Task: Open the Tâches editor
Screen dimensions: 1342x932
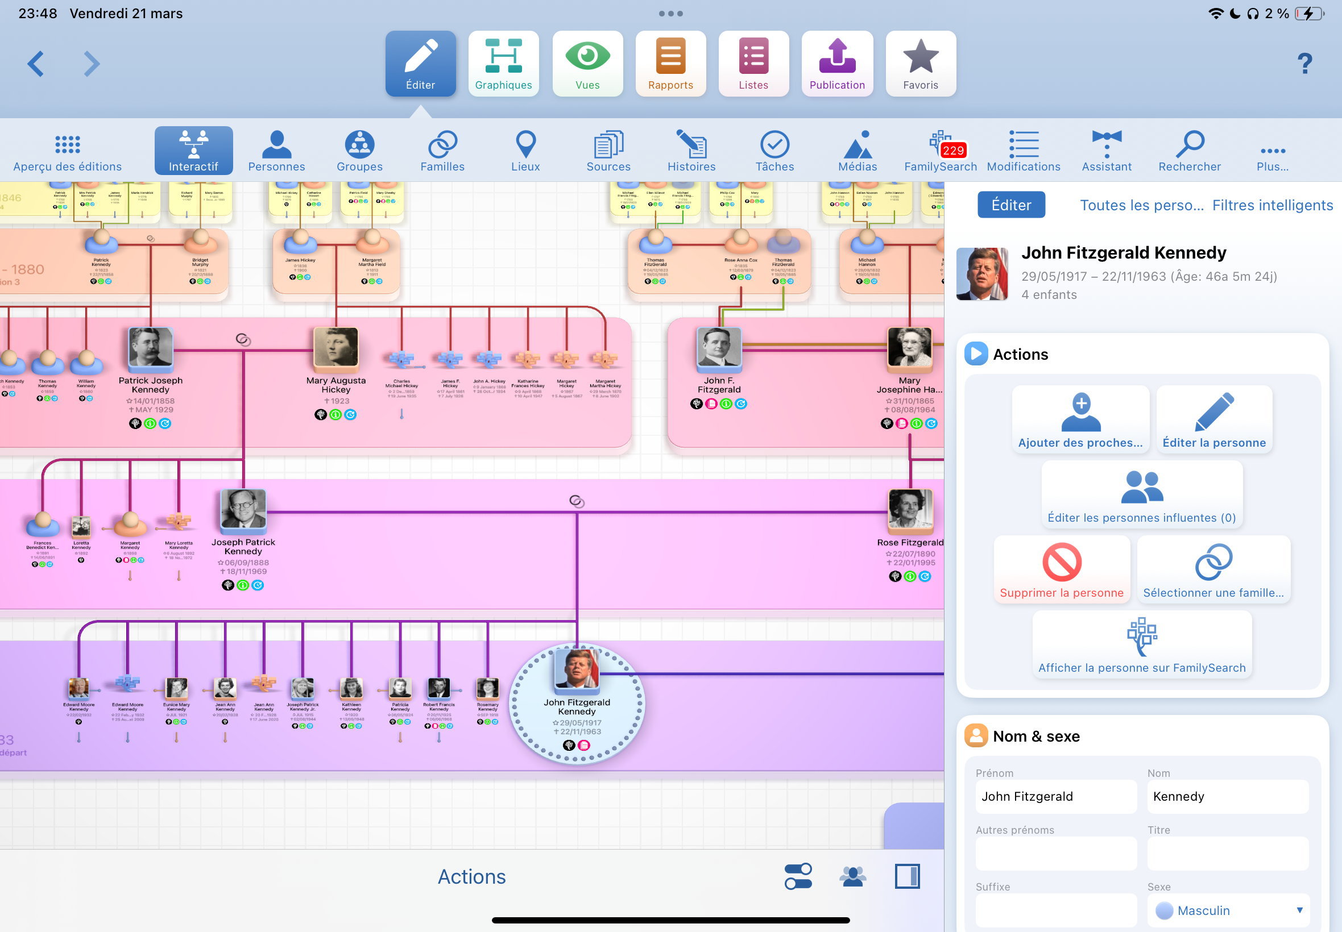Action: click(774, 151)
